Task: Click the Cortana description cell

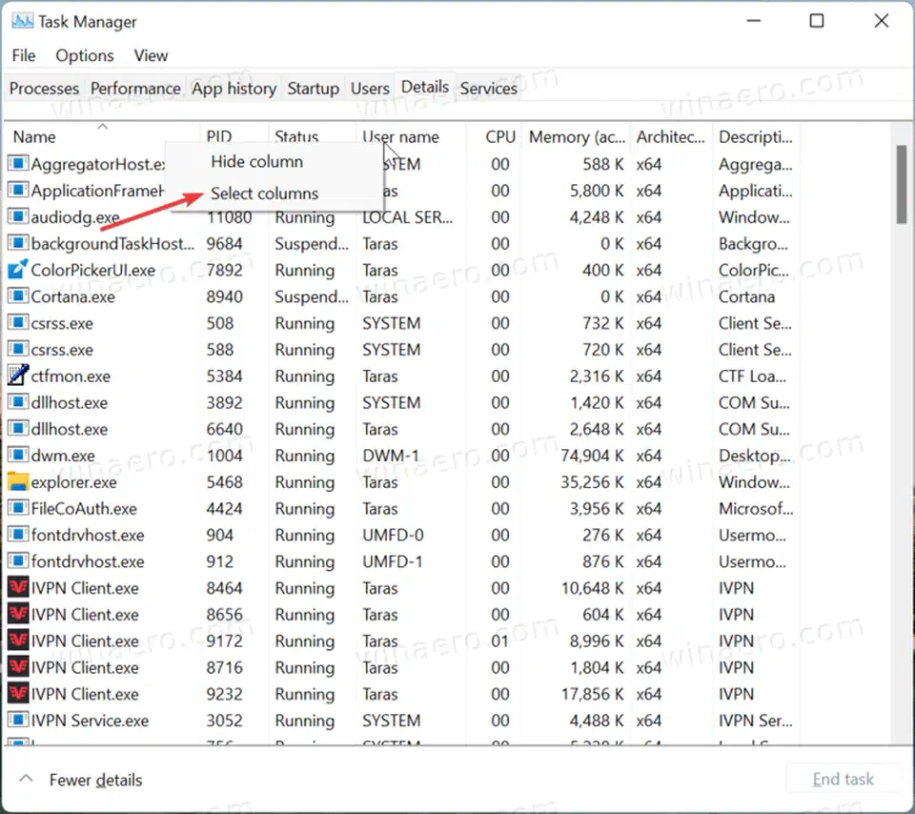Action: 746,297
